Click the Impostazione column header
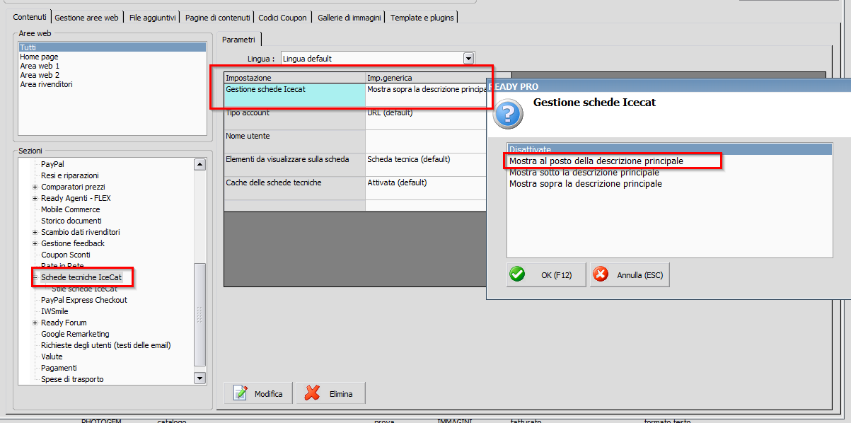Image resolution: width=851 pixels, height=423 pixels. pos(294,77)
